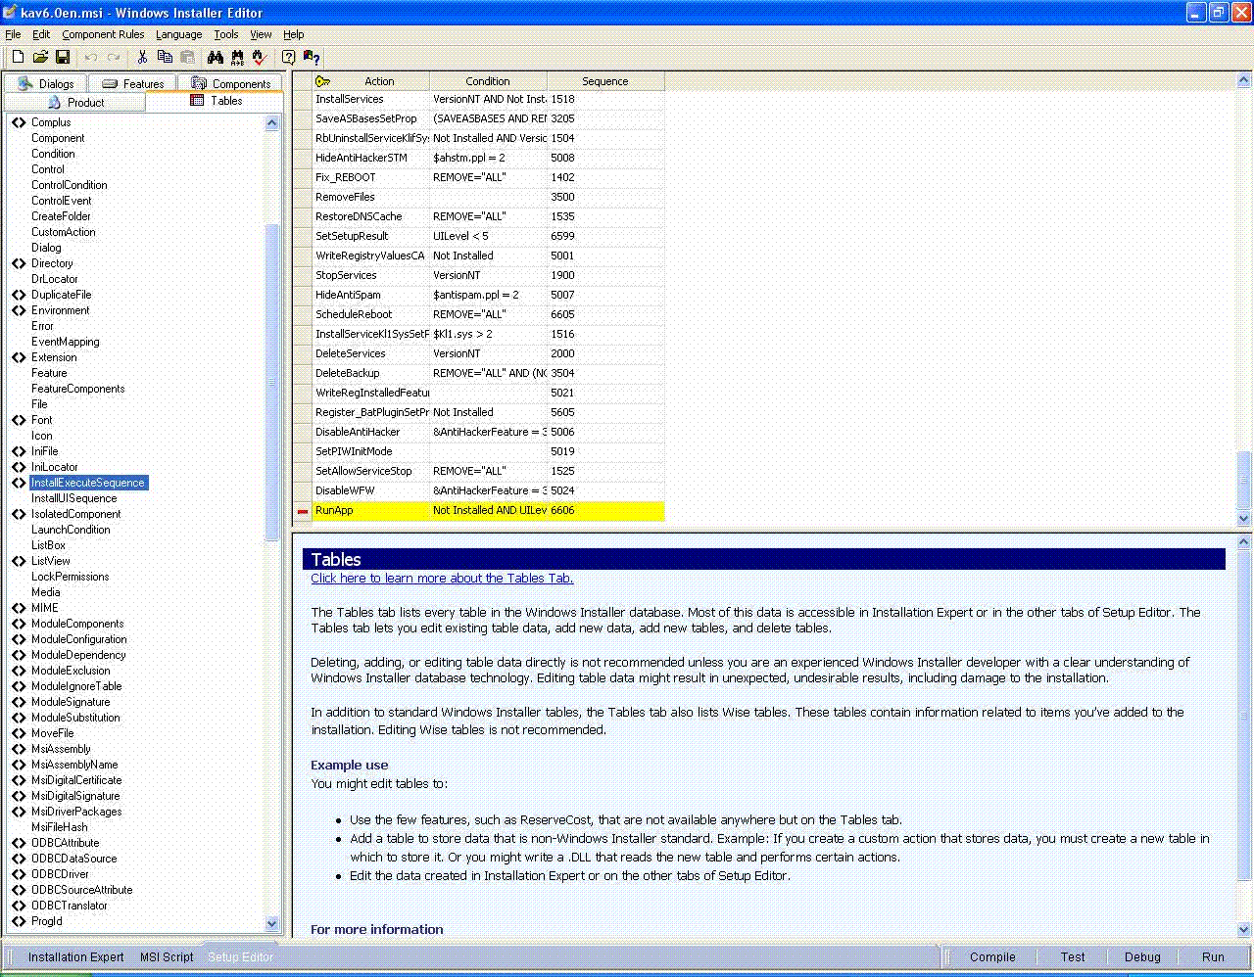
Task: Click the table list scroll up arrow
Action: click(x=272, y=122)
